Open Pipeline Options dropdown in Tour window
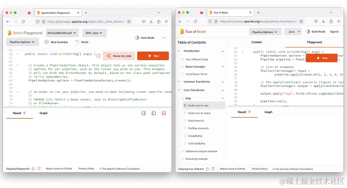Image resolution: width=347 pixels, height=188 pixels. (265, 32)
